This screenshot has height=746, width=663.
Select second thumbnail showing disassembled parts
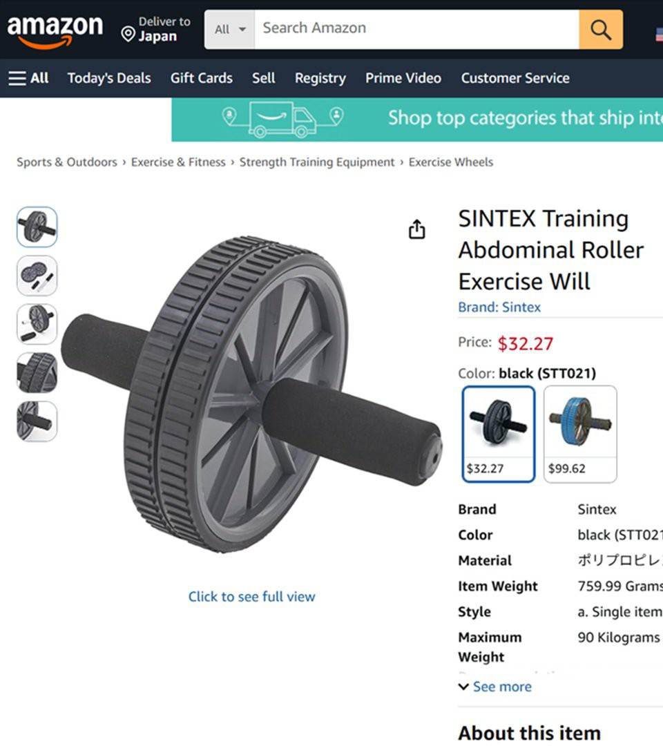37,276
